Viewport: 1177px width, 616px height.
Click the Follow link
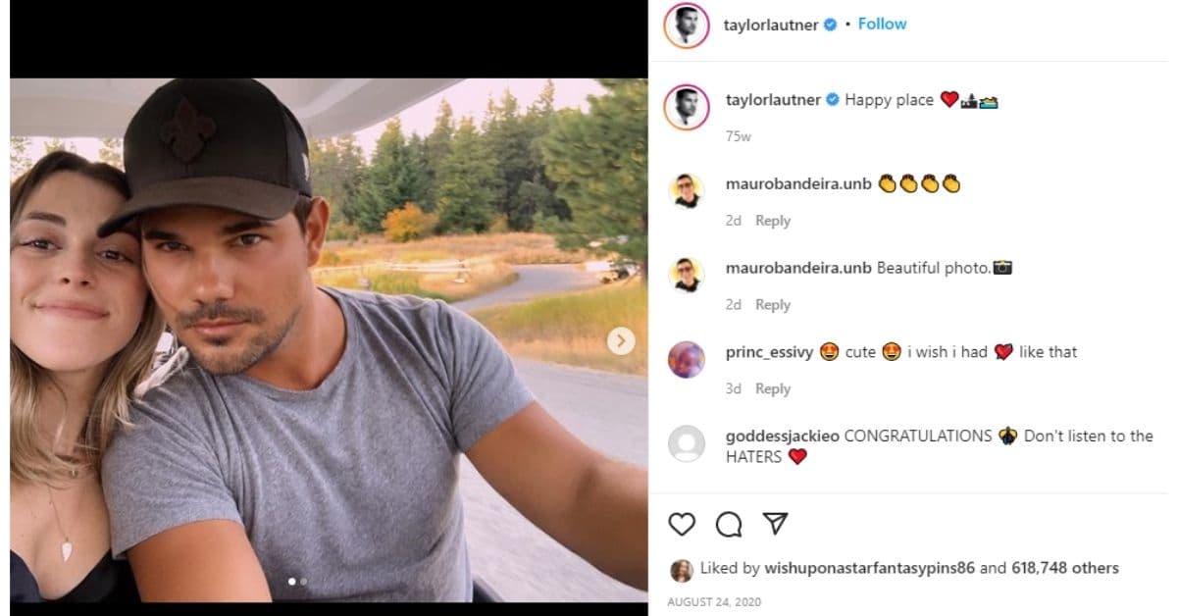pos(882,24)
